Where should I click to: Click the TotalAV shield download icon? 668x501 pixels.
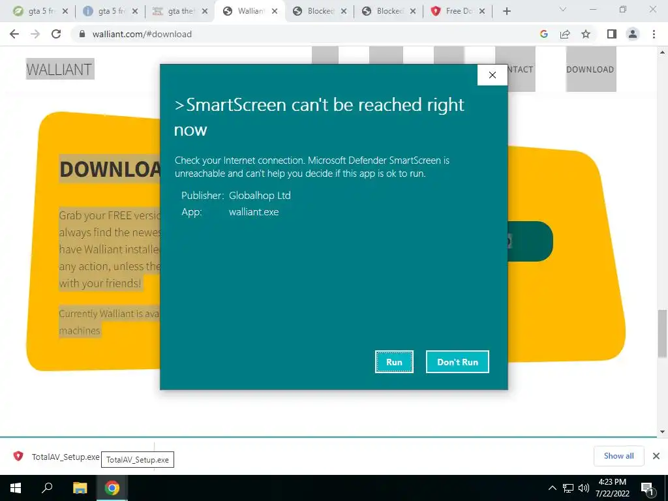[x=18, y=456]
